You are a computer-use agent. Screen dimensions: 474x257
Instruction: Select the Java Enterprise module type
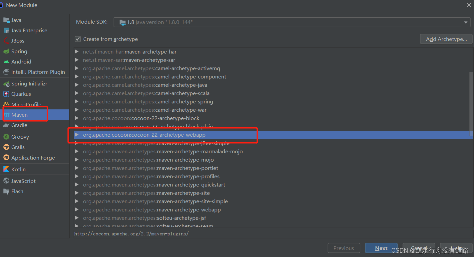34,31
